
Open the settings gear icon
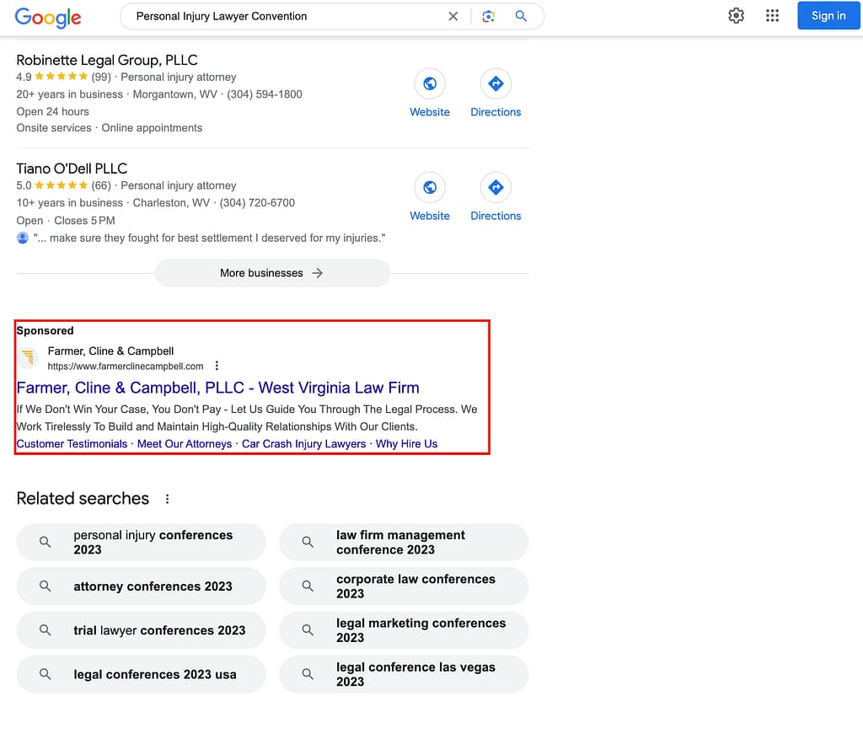tap(736, 15)
